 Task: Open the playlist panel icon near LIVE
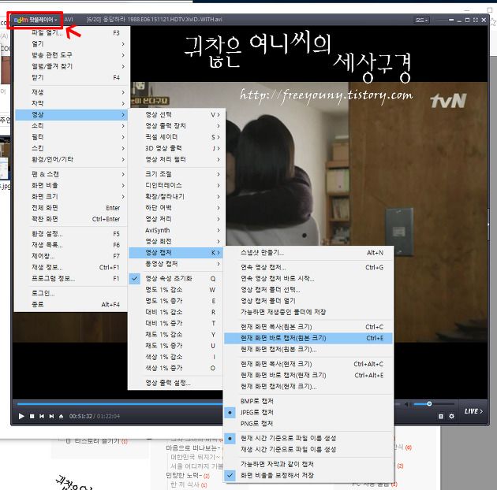pos(441,416)
